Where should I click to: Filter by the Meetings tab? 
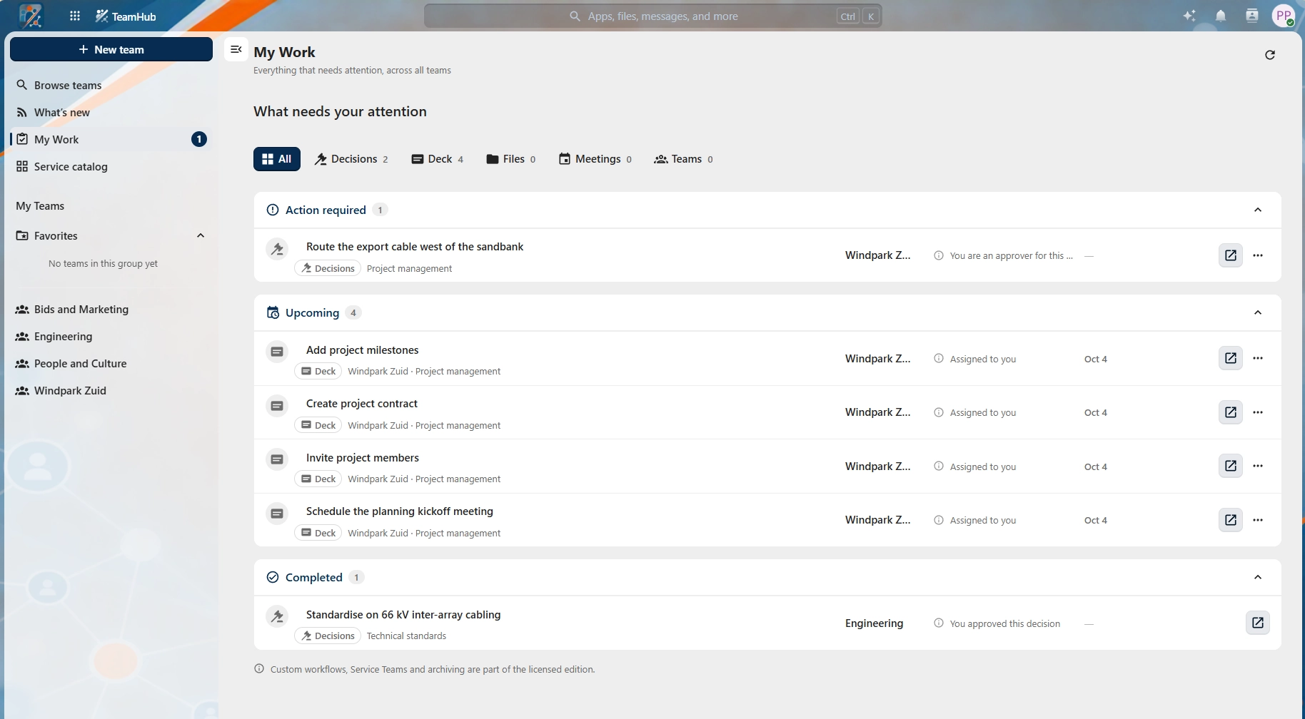click(595, 159)
